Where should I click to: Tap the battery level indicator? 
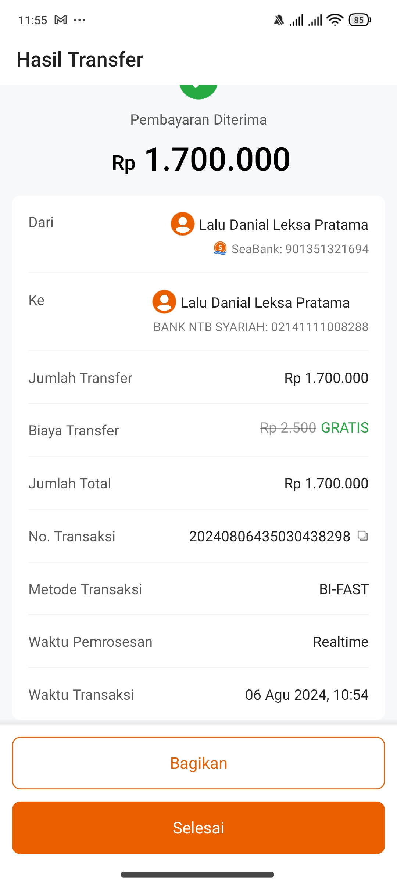pos(360,20)
